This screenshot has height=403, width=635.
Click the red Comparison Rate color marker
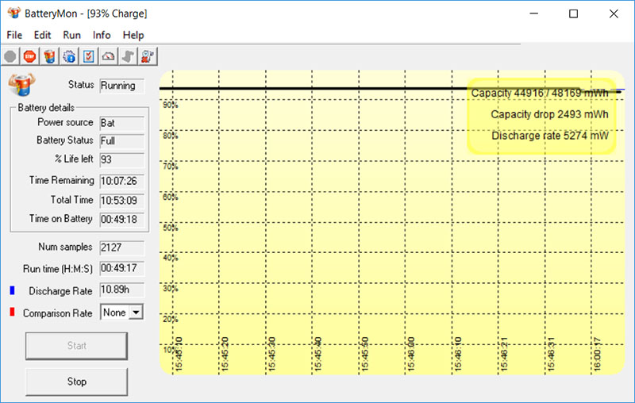[11, 313]
